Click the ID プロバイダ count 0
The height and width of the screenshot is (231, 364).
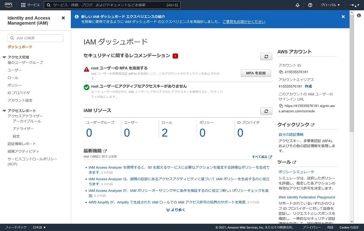point(240,133)
